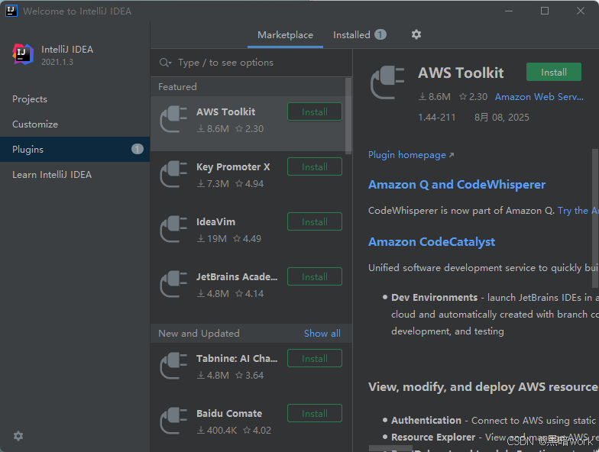Click Baidu Comate 400.4K downloads count
Screen dimensions: 599x452
coord(217,431)
